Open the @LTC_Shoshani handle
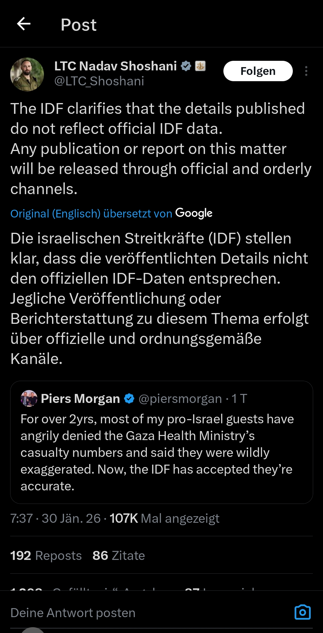The width and height of the screenshot is (323, 633). (x=99, y=81)
